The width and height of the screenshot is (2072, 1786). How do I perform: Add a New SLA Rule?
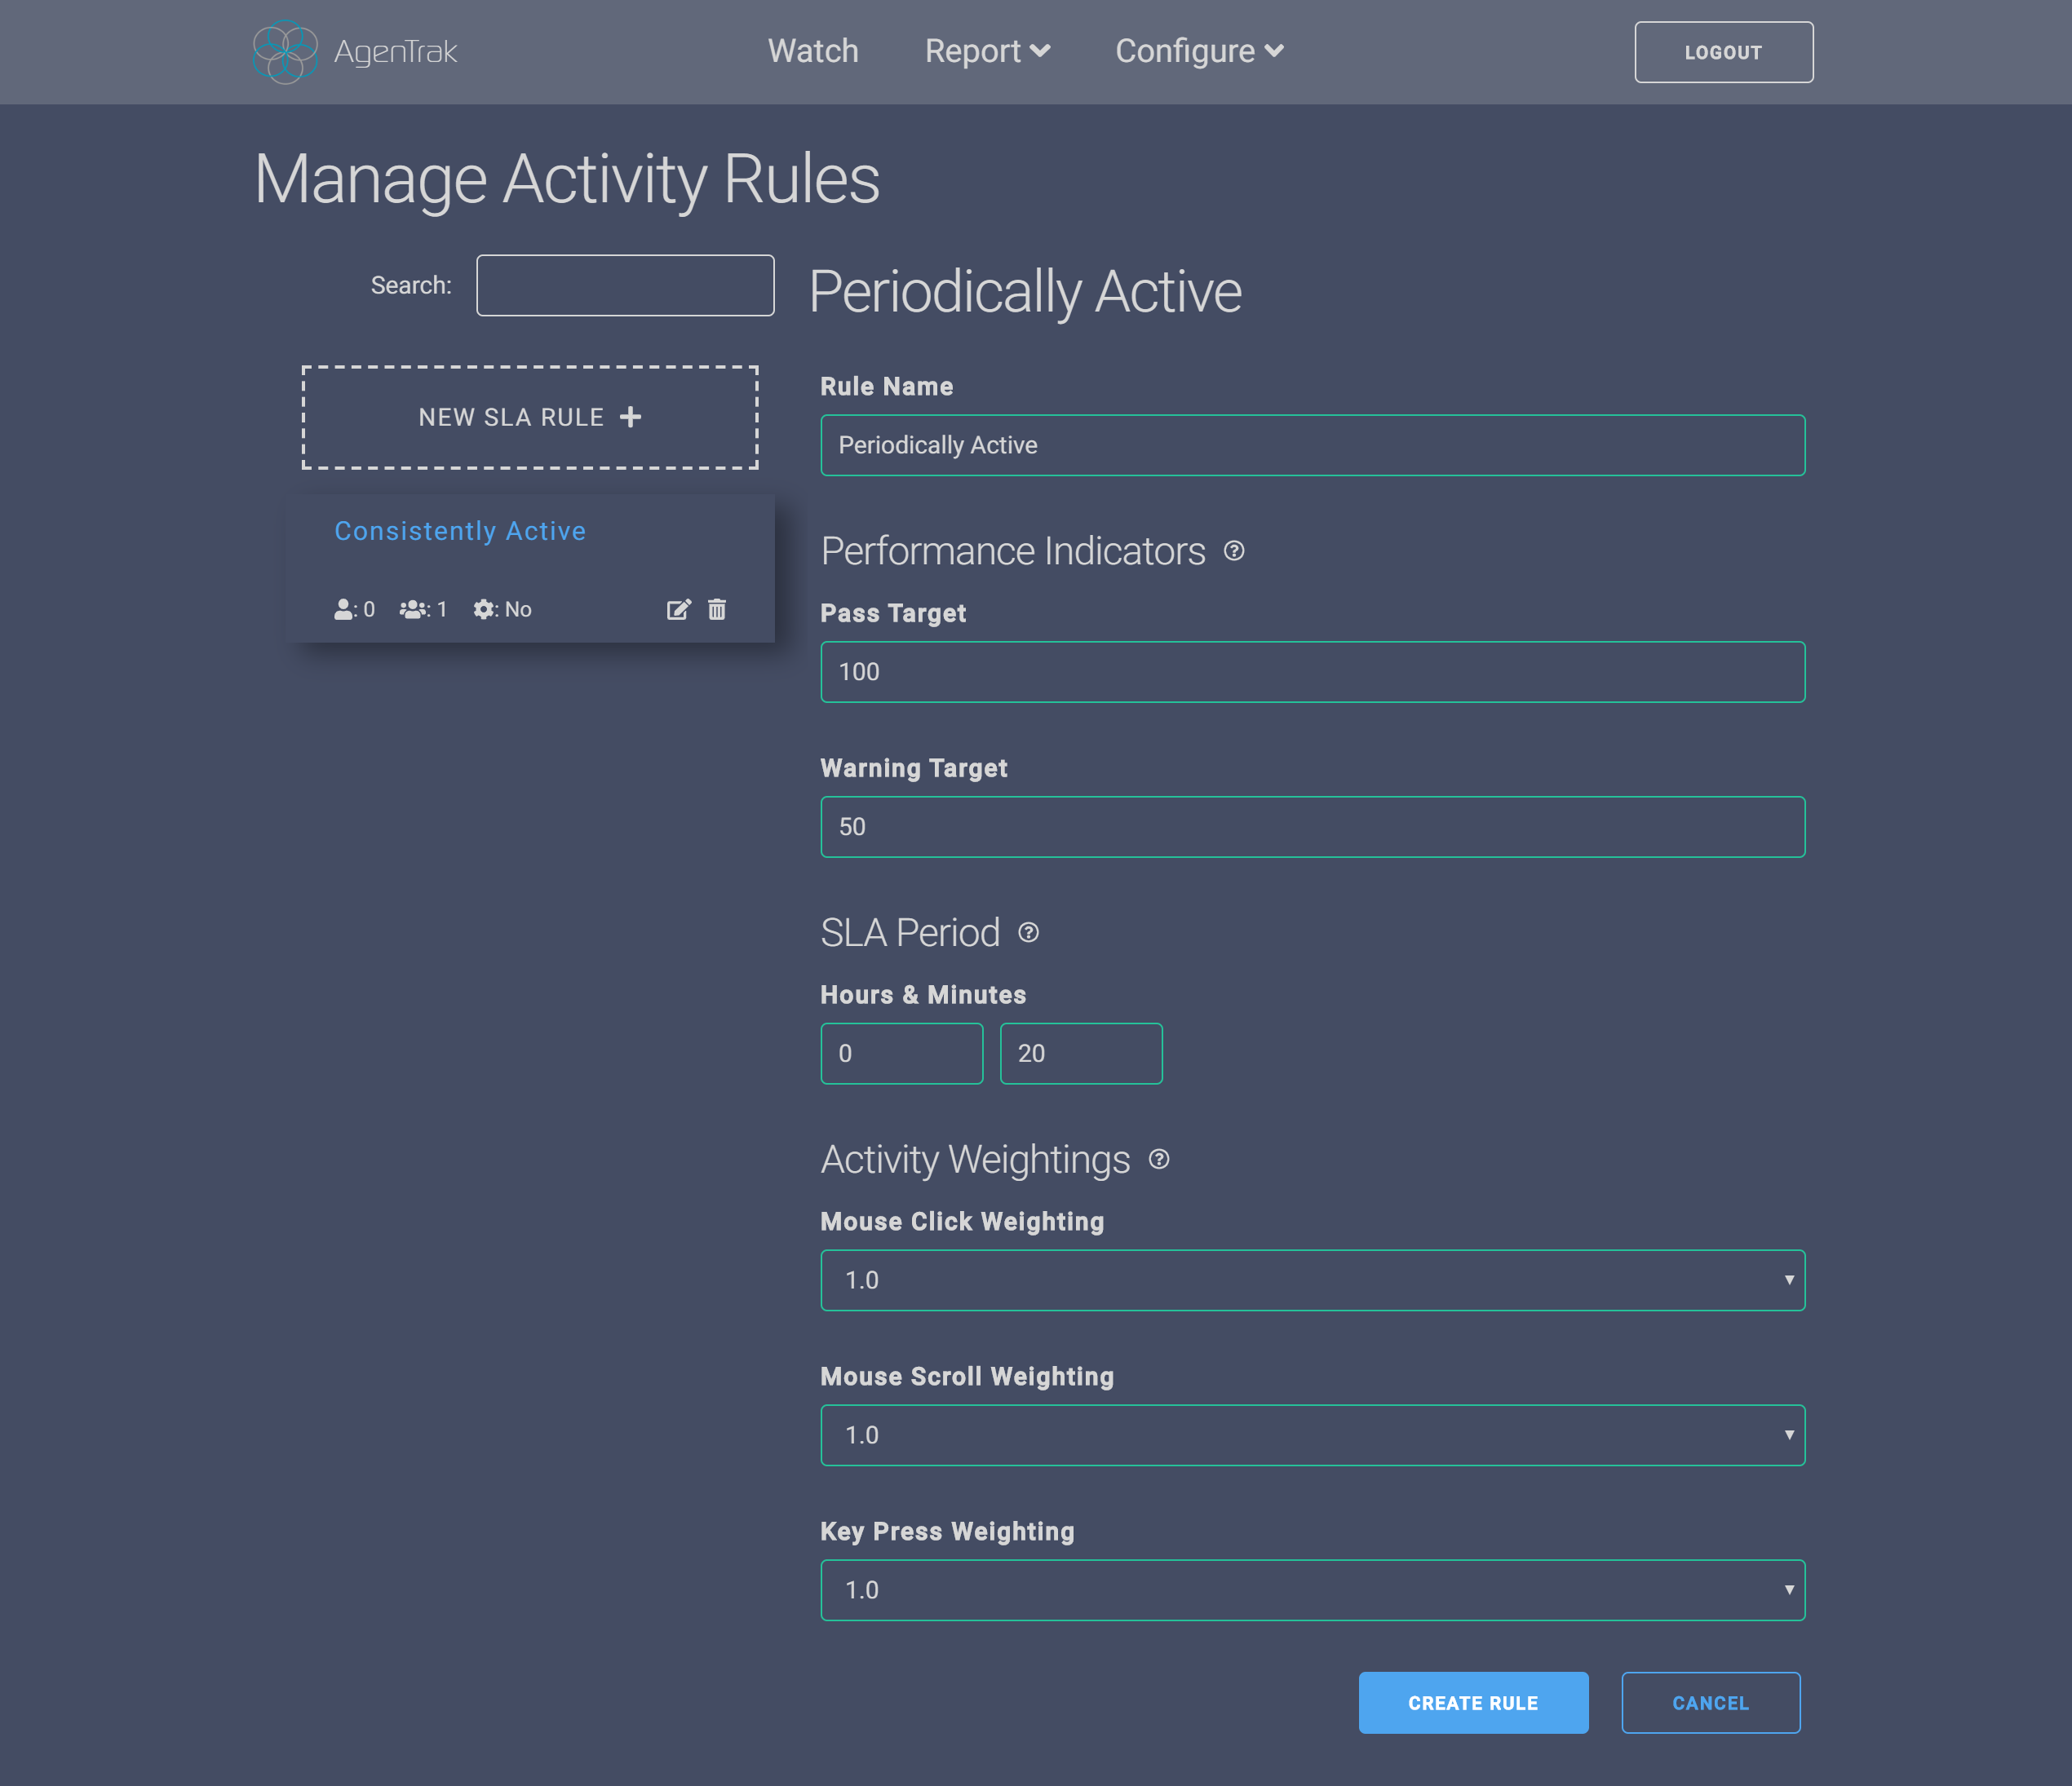(x=530, y=417)
